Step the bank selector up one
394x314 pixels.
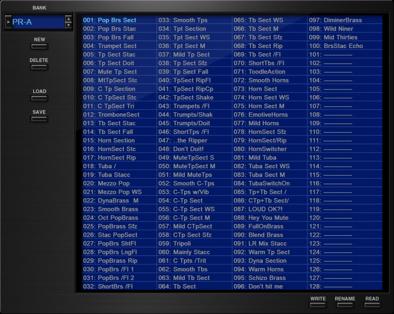point(69,19)
